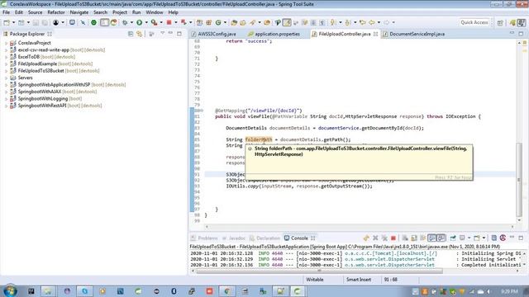Toggle Mark Occurrences highlighter in toolbar
Image resolution: width=529 pixels, height=297 pixels.
pyautogui.click(x=287, y=22)
